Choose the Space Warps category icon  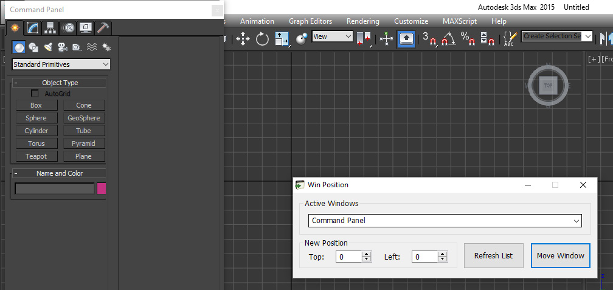pos(91,47)
